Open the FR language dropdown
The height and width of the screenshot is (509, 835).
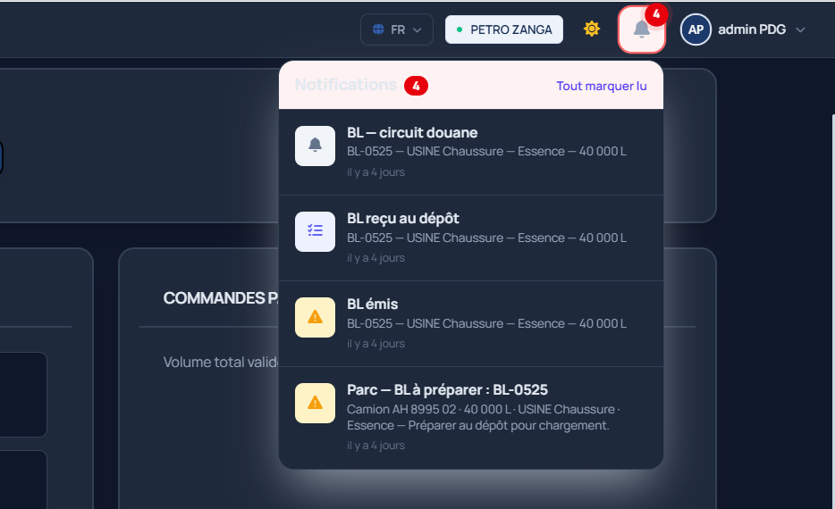coord(397,29)
